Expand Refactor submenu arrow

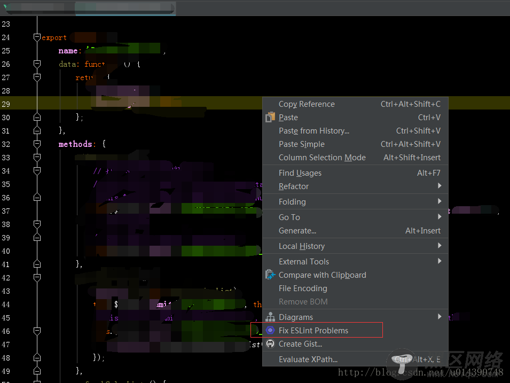click(x=440, y=186)
